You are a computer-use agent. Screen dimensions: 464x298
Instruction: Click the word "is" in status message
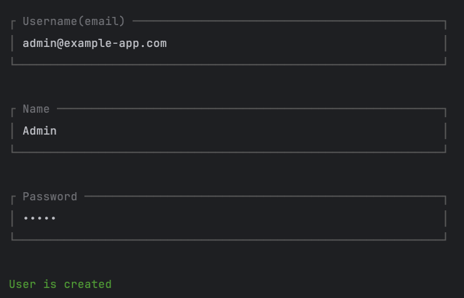point(49,284)
